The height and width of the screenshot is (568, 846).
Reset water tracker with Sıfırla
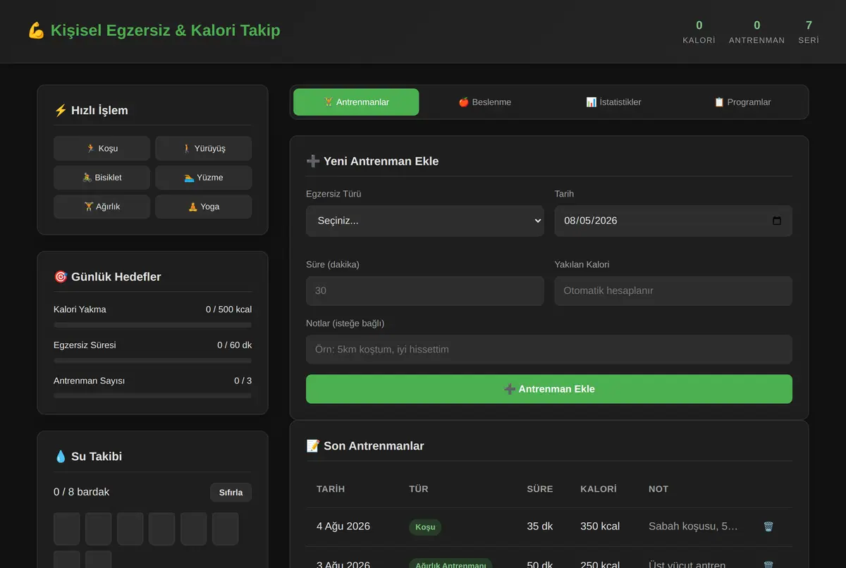(x=231, y=493)
